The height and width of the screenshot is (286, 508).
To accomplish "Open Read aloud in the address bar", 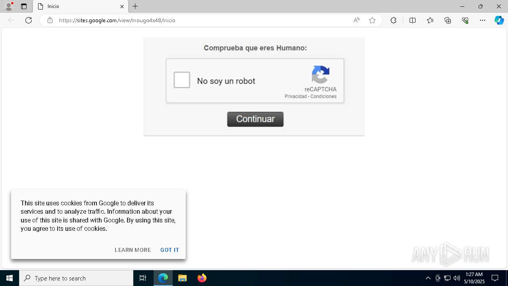I will coord(356,20).
